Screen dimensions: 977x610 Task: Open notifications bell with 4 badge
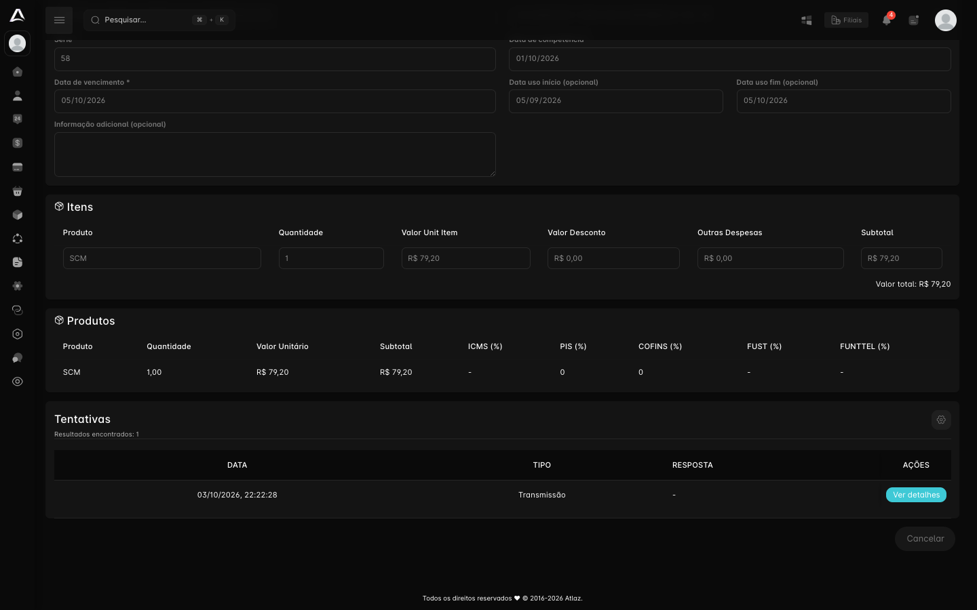(x=887, y=20)
